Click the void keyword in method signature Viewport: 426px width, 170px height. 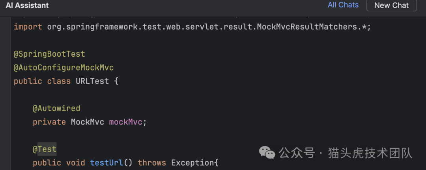point(75,163)
